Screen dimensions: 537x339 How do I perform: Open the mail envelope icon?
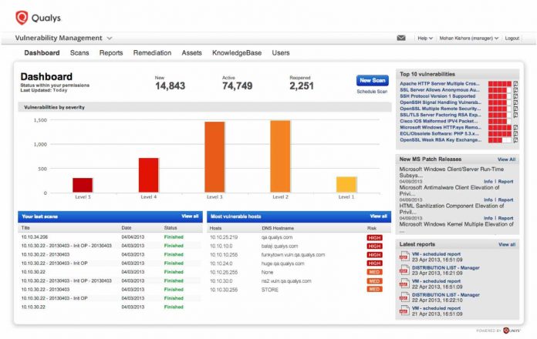point(401,38)
